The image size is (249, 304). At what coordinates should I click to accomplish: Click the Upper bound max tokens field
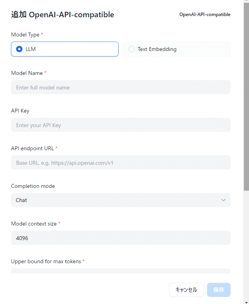120,271
